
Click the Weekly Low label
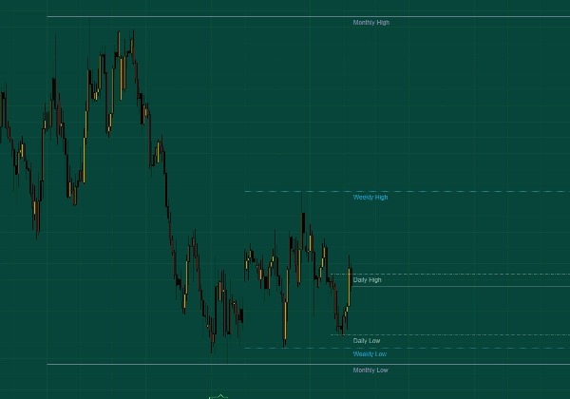coord(370,354)
